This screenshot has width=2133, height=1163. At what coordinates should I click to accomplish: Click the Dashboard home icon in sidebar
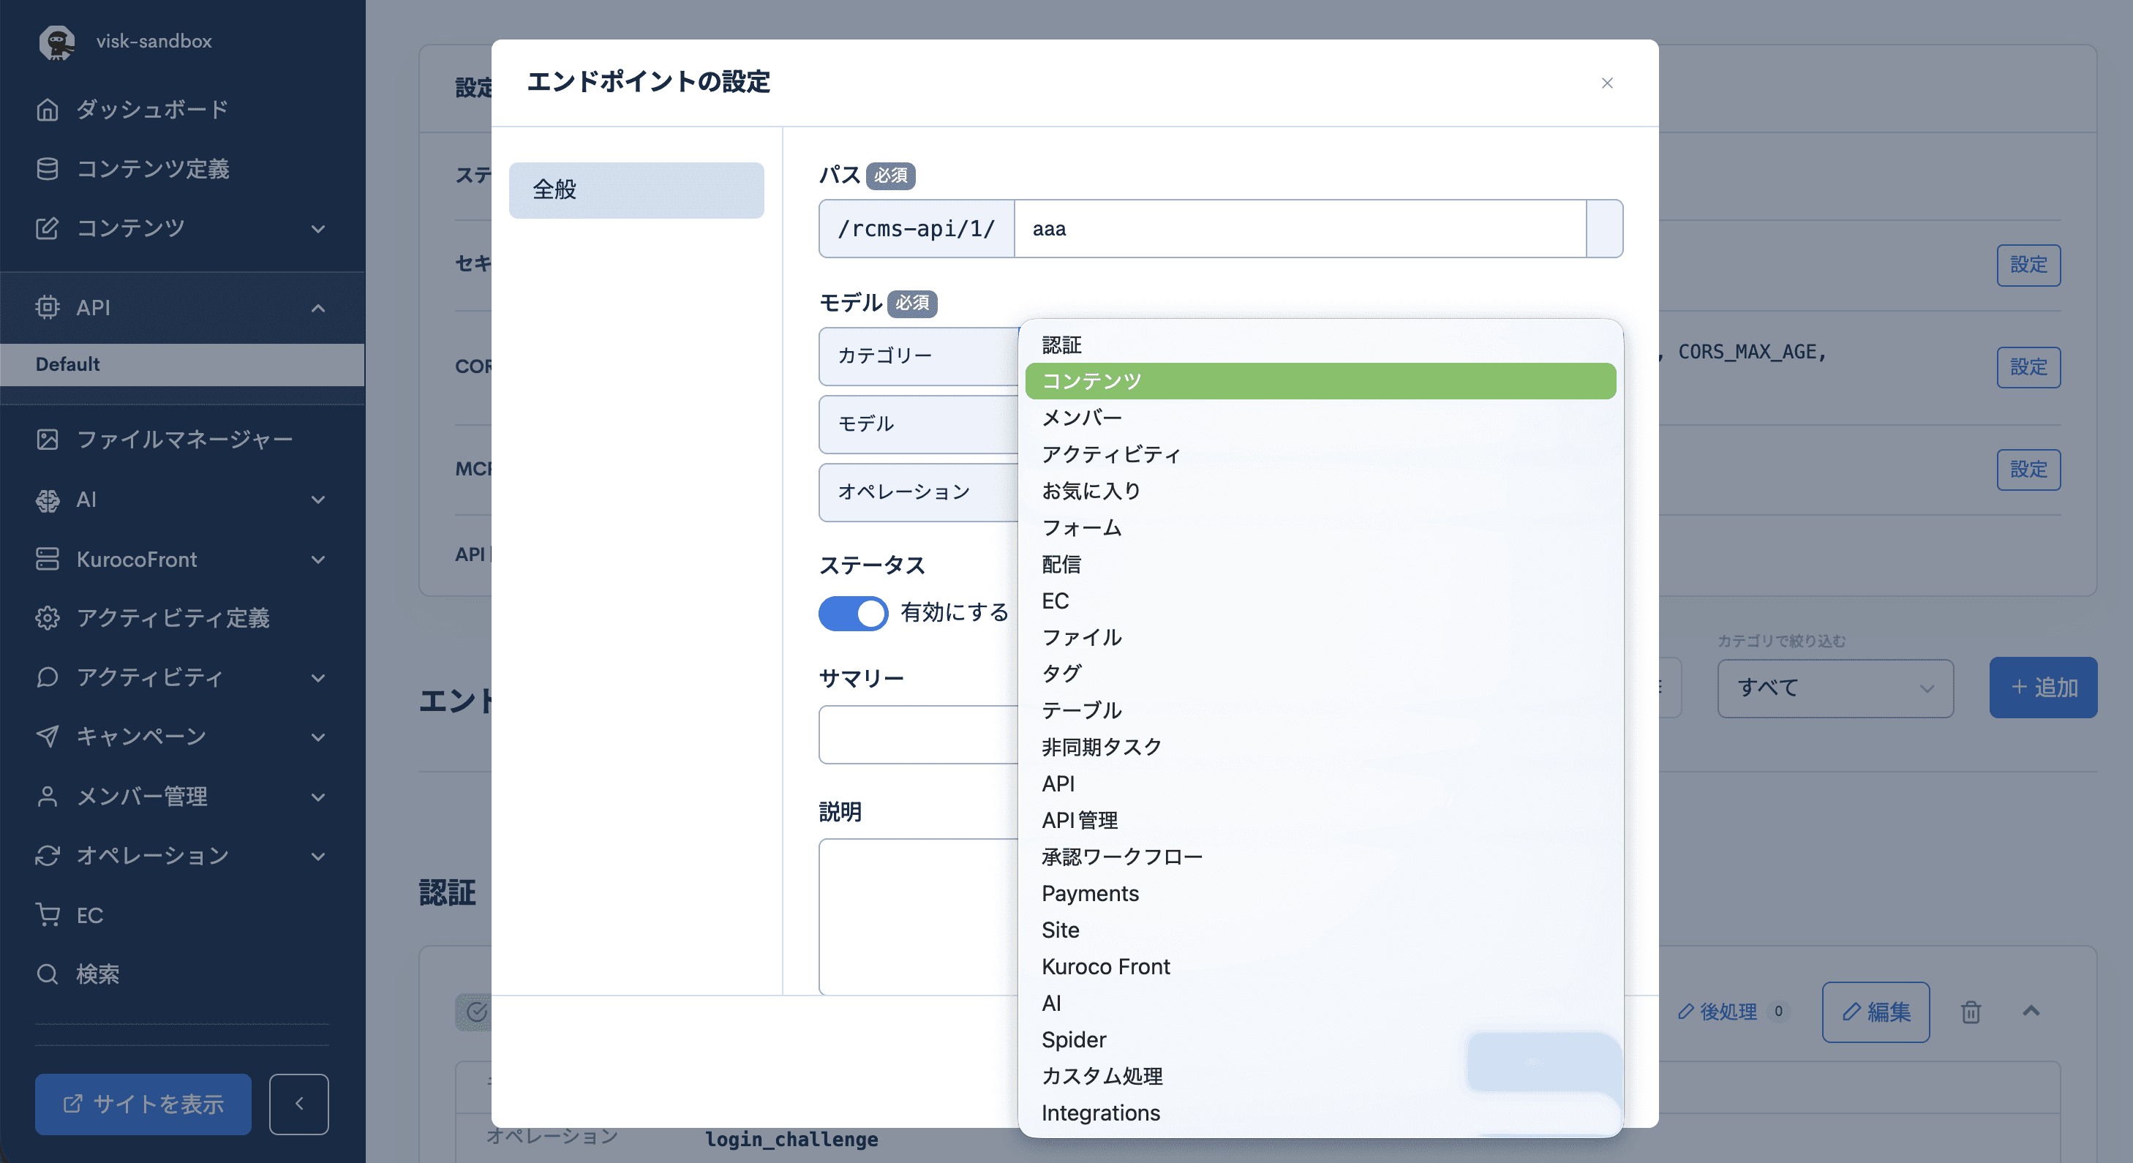tap(48, 109)
